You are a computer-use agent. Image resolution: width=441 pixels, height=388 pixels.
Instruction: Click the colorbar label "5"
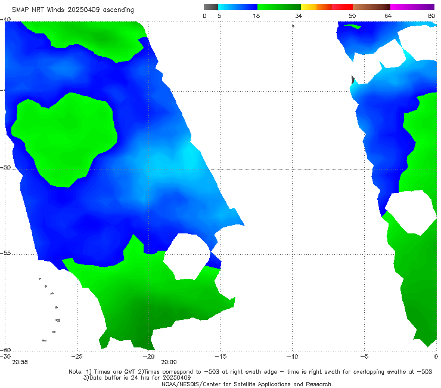pyautogui.click(x=219, y=16)
